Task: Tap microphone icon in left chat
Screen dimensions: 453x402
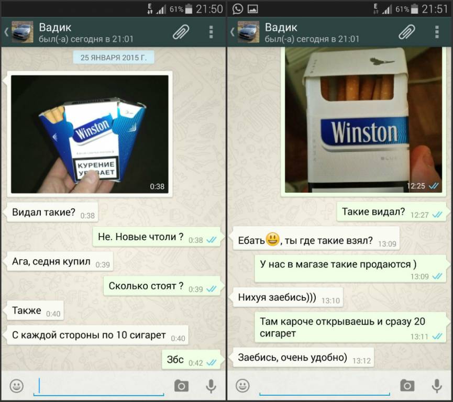Action: pyautogui.click(x=211, y=386)
